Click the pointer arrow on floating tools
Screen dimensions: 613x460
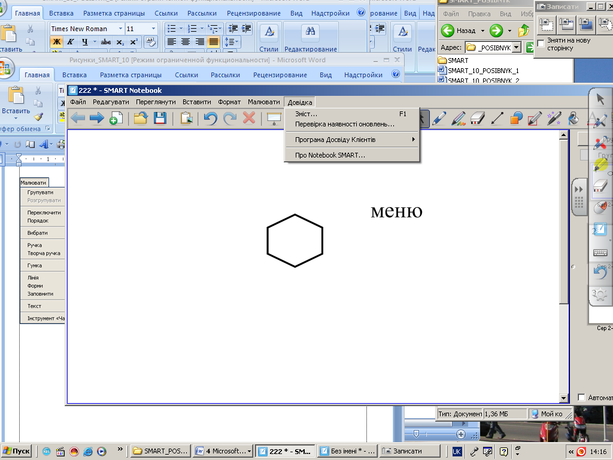(x=600, y=99)
